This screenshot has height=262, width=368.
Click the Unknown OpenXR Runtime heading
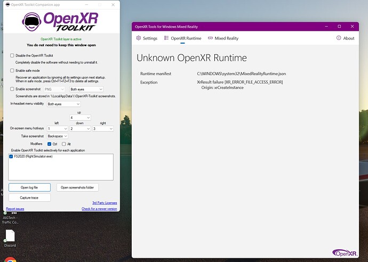pyautogui.click(x=191, y=58)
